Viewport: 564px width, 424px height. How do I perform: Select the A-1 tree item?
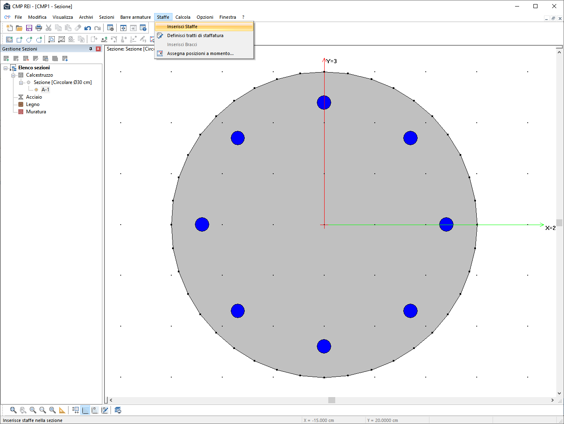(x=45, y=90)
